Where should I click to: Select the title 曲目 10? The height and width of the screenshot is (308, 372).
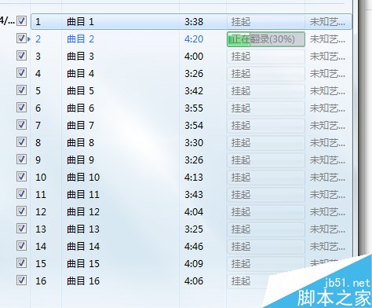(83, 178)
